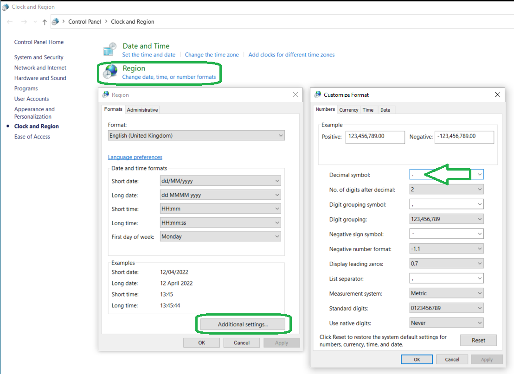
Task: Switch to the Date tab
Action: (385, 110)
